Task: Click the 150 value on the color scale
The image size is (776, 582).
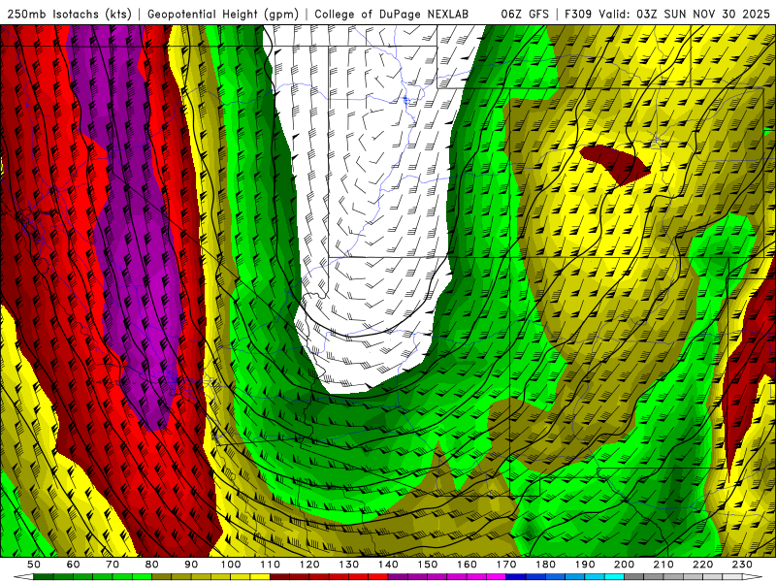Action: (428, 565)
